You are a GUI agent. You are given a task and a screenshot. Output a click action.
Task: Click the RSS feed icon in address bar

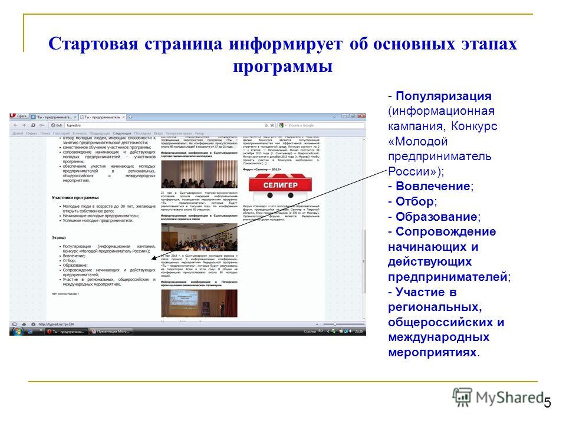coord(266,125)
